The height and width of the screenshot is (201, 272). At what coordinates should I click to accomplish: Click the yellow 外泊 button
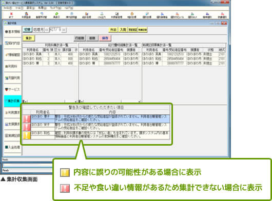pos(113,30)
